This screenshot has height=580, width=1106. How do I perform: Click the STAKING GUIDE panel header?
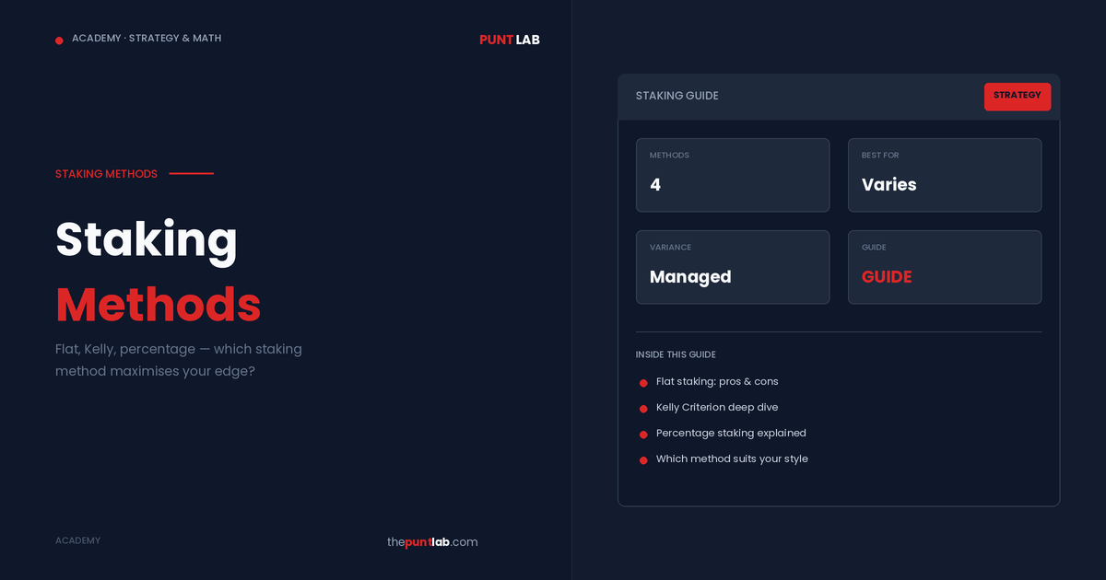pyautogui.click(x=677, y=96)
